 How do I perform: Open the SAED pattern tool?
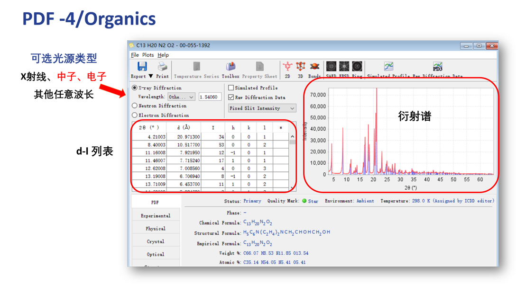331,66
